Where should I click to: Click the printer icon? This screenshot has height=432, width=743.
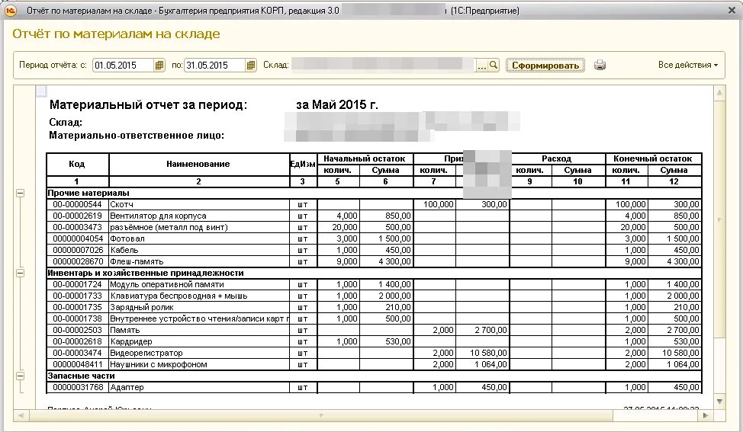tap(600, 66)
